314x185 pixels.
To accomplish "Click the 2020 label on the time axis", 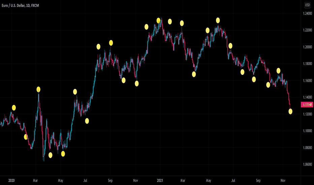I will pyautogui.click(x=11, y=181).
